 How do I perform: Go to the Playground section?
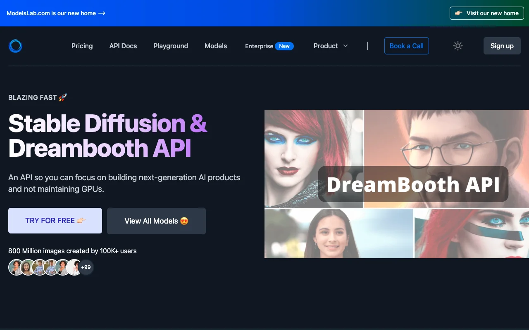click(171, 46)
